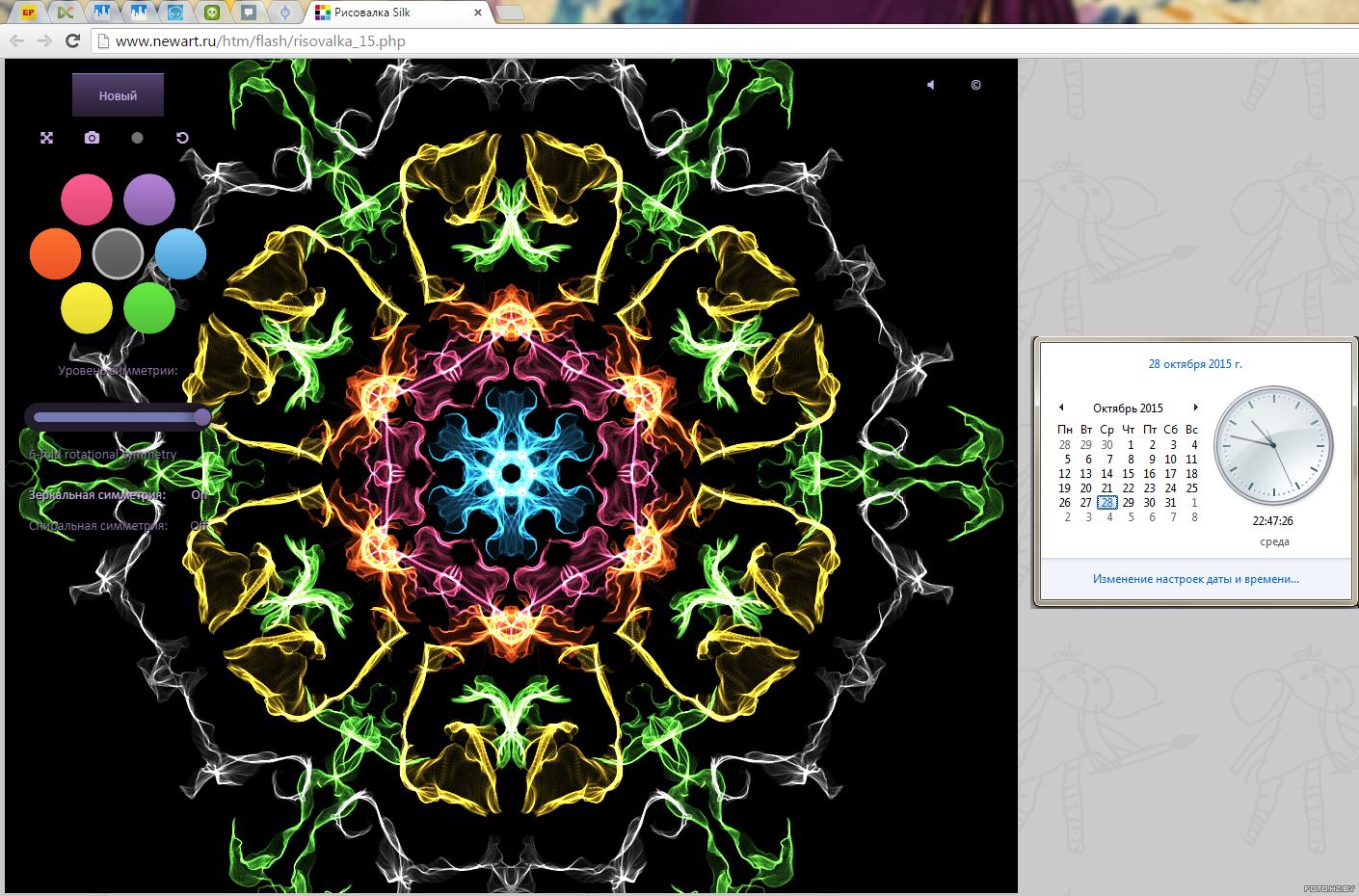This screenshot has height=896, width=1359.
Task: Select October 31 in the calendar
Action: tap(1170, 503)
